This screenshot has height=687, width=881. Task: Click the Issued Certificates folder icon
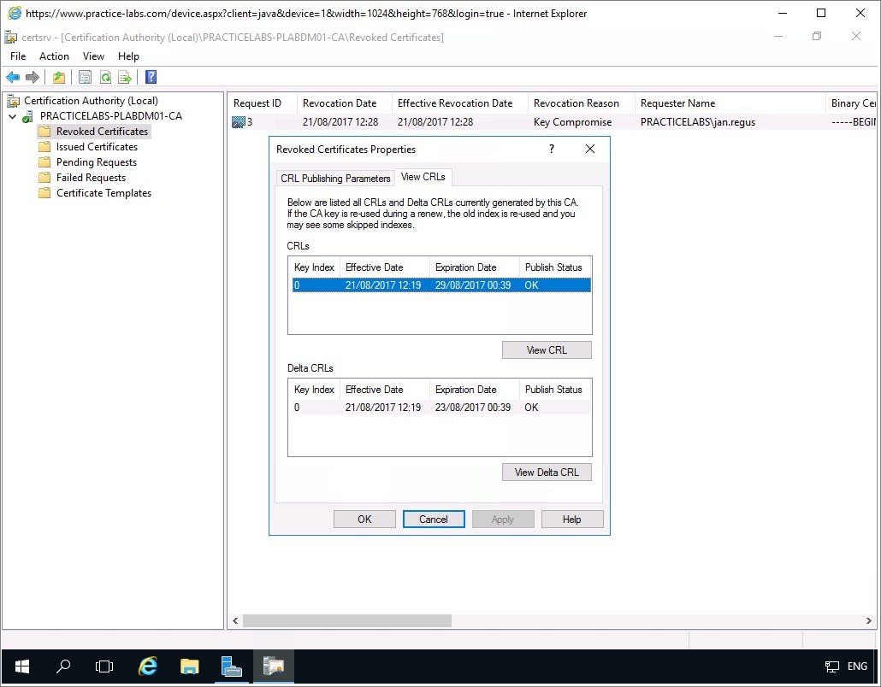pos(44,147)
